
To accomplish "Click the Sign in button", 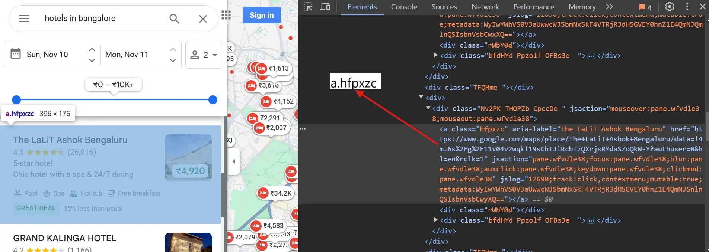I will tap(262, 15).
